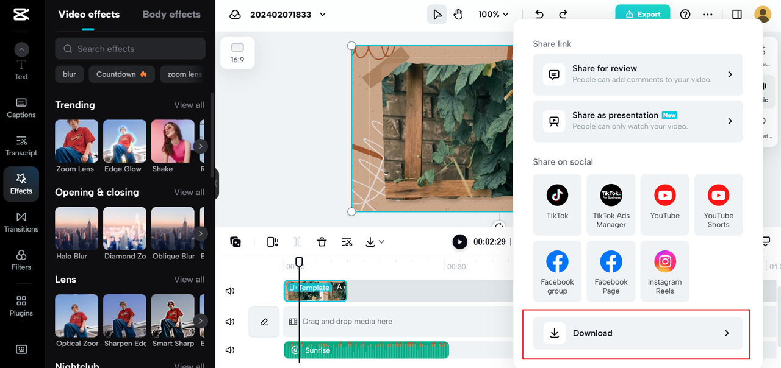The height and width of the screenshot is (368, 781).
Task: Click the 16:9 aspect ratio button
Action: (x=237, y=52)
